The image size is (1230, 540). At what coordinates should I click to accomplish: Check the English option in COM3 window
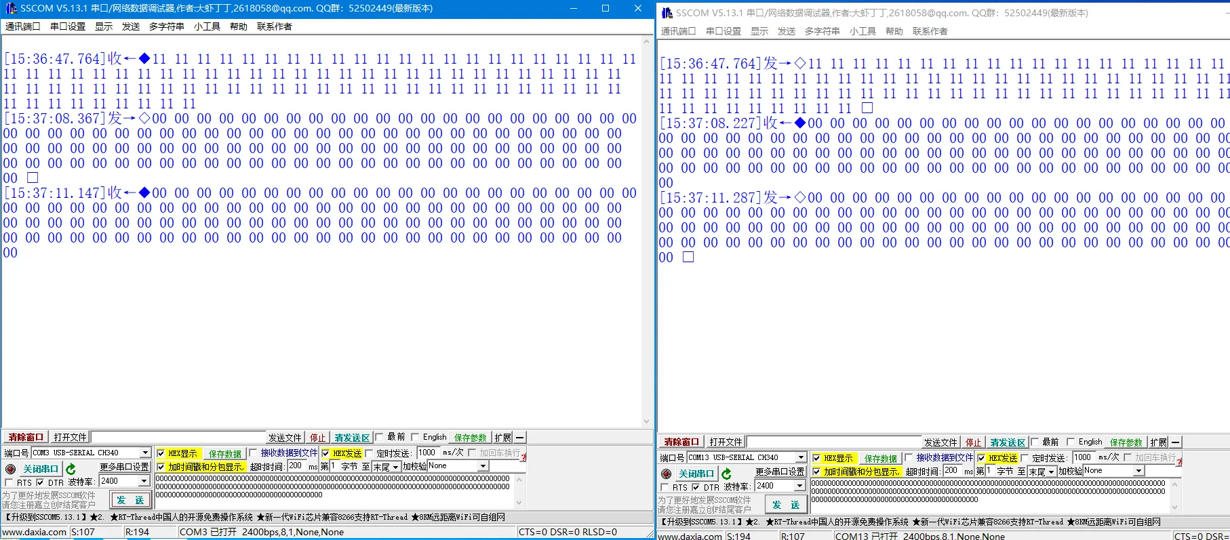[x=415, y=437]
